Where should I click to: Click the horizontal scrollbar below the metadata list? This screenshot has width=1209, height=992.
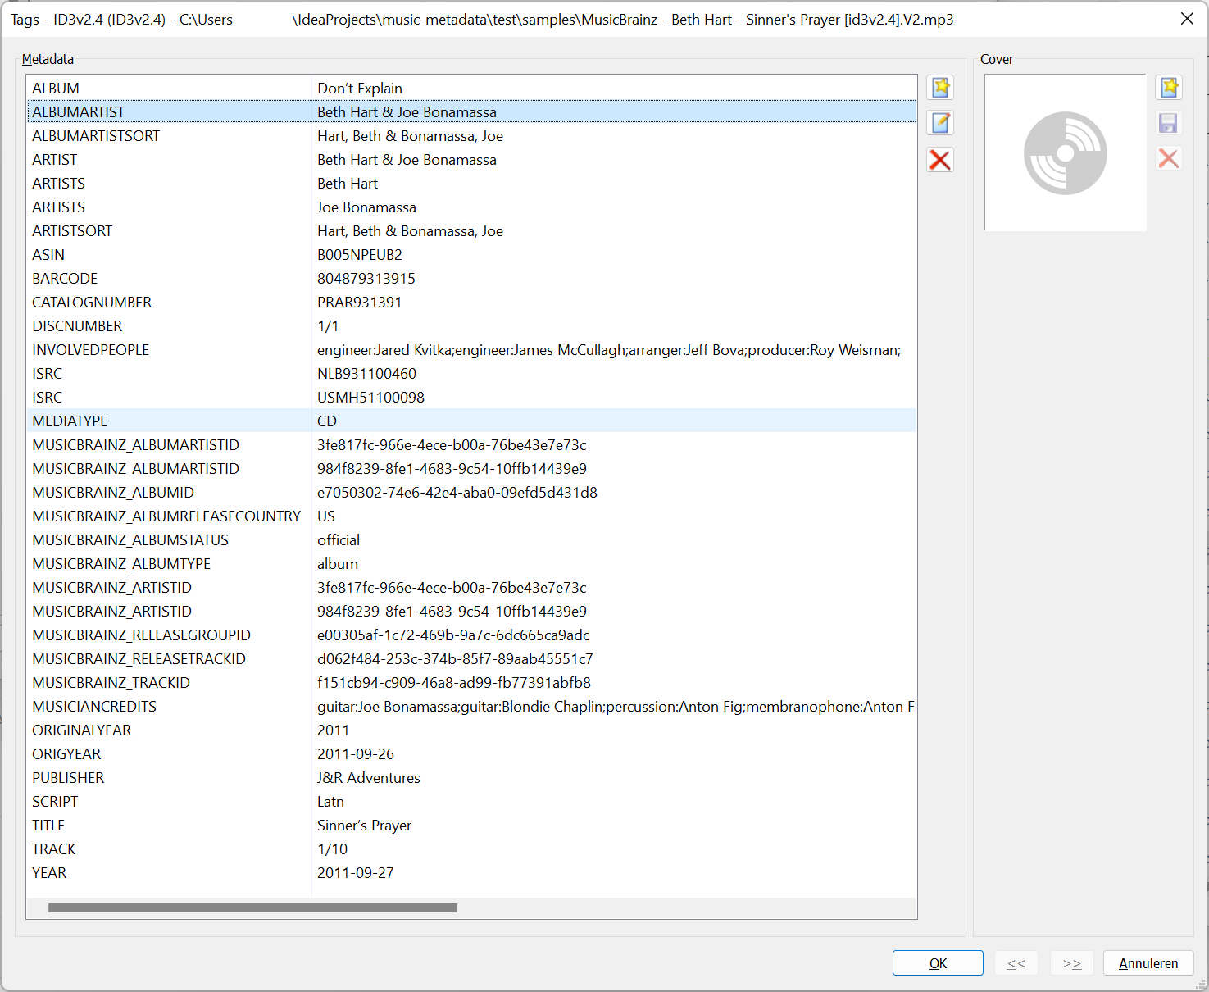(x=252, y=908)
